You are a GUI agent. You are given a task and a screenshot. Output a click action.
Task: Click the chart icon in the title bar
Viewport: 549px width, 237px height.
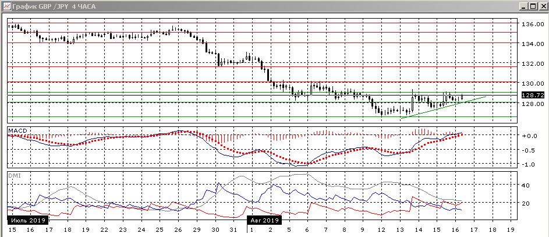tap(6, 6)
